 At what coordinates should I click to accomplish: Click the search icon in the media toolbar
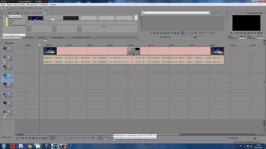click(x=52, y=13)
